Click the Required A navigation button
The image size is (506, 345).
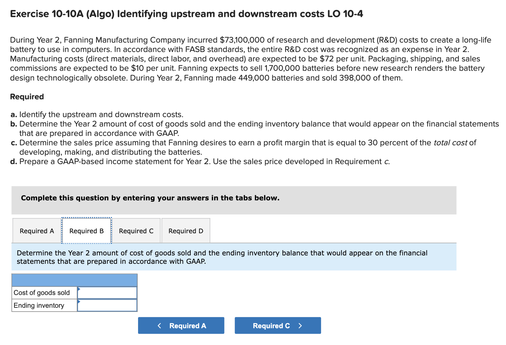click(181, 325)
